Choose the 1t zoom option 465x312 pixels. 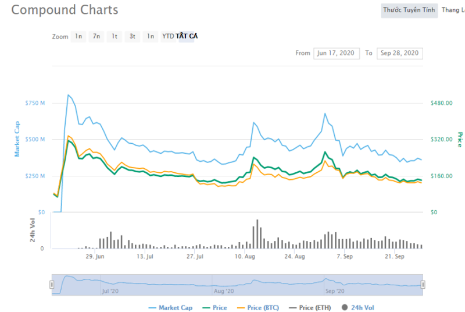point(115,37)
